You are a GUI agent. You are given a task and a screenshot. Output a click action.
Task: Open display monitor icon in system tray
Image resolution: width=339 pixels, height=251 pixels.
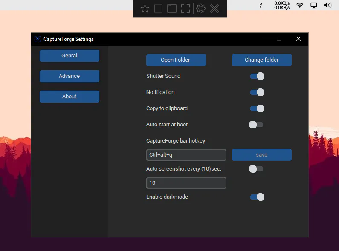tap(314, 6)
